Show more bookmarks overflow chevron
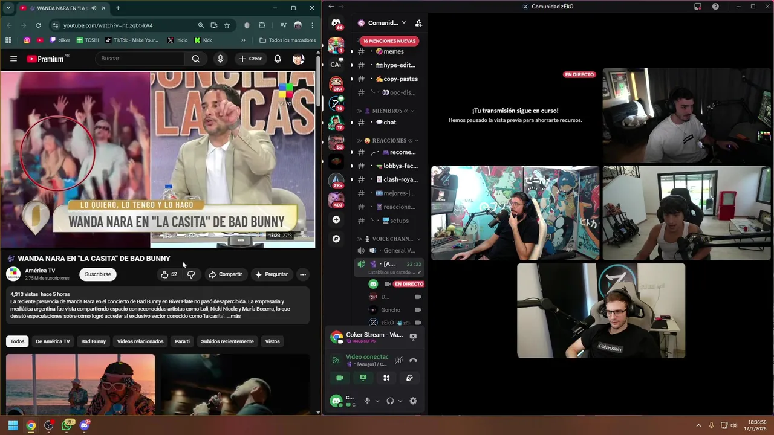This screenshot has width=774, height=435. coord(243,40)
